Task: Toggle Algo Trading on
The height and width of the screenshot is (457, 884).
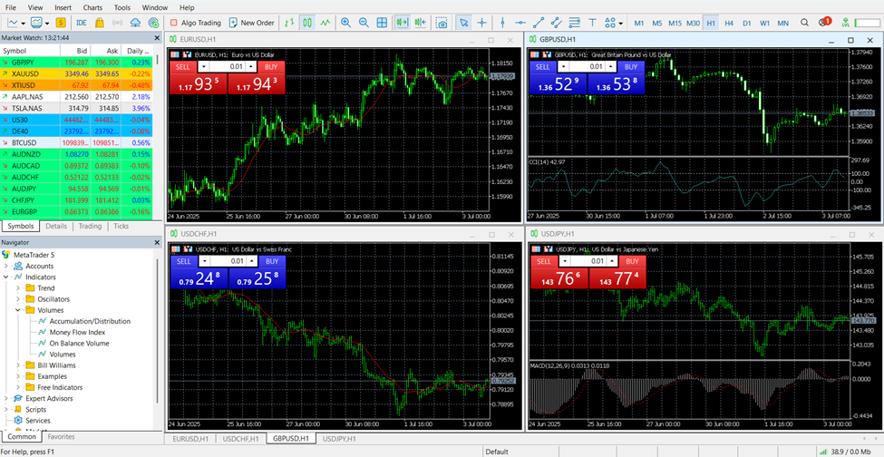Action: click(196, 23)
